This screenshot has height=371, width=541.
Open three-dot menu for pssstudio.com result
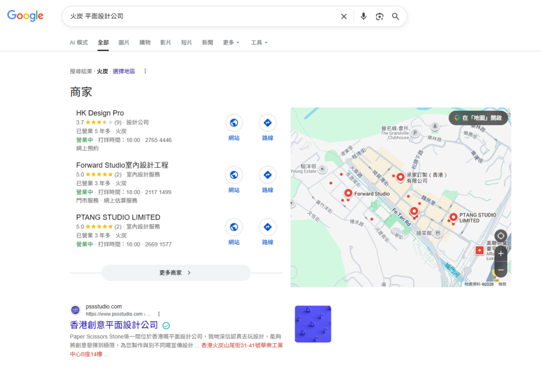pos(158,314)
